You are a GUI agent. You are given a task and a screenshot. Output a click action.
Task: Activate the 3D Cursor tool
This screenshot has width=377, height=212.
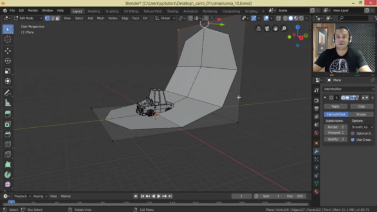(x=8, y=39)
